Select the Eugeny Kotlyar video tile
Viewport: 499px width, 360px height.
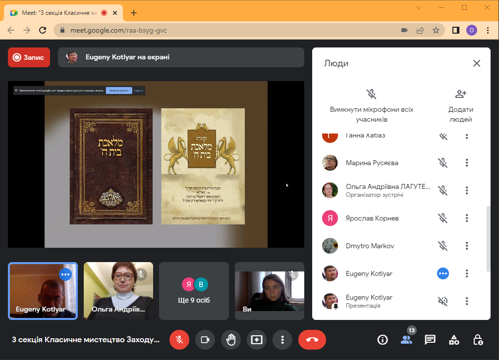point(43,291)
